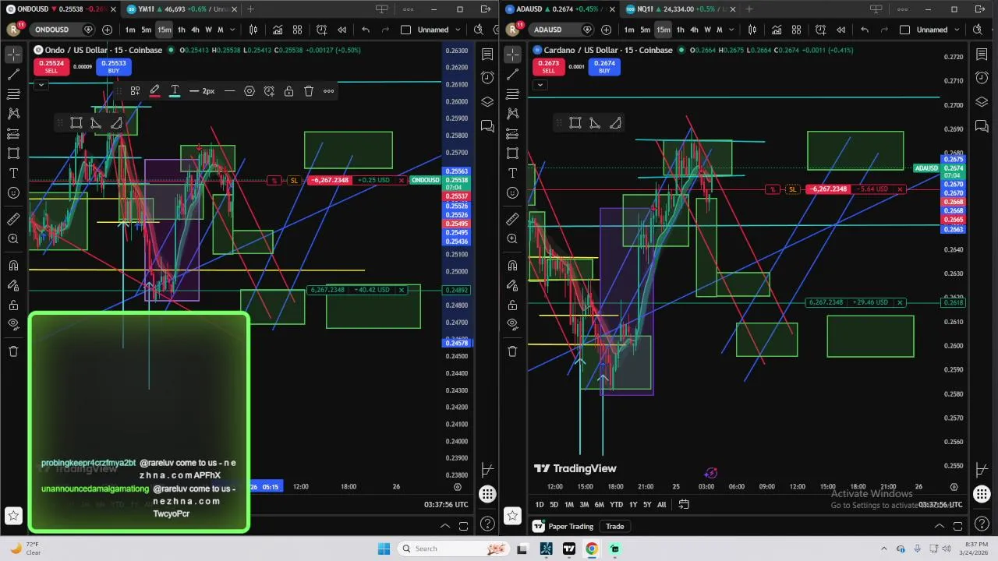Select the trend line tool in ONDOUSD window

point(13,74)
